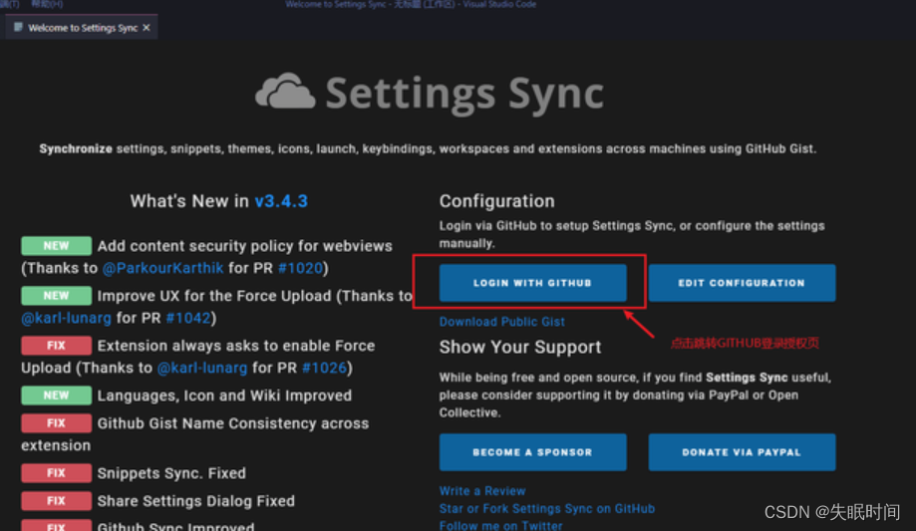Close the Welcome to Settings Sync tab
Screen dimensions: 916x531
(147, 28)
